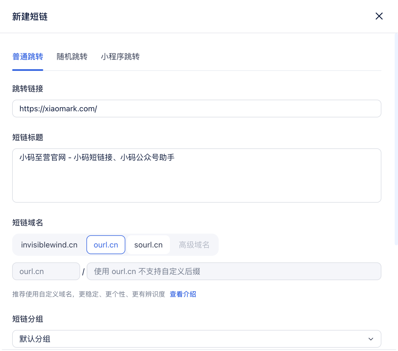Open the 查看介绍 link
This screenshot has height=351, width=398.
point(183,294)
